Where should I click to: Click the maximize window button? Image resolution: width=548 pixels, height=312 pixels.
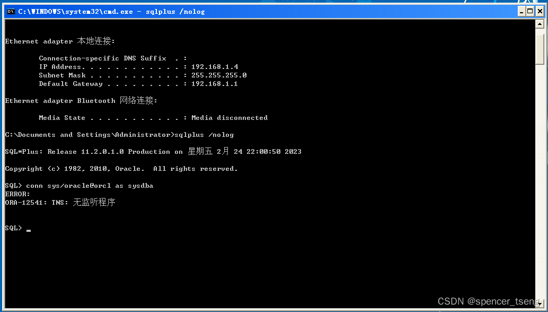531,11
